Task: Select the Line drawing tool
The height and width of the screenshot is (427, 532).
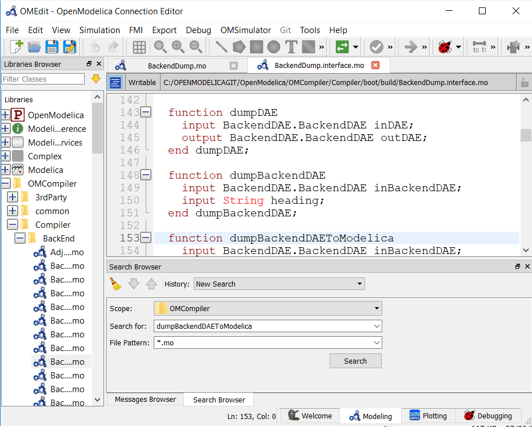Action: click(x=220, y=47)
